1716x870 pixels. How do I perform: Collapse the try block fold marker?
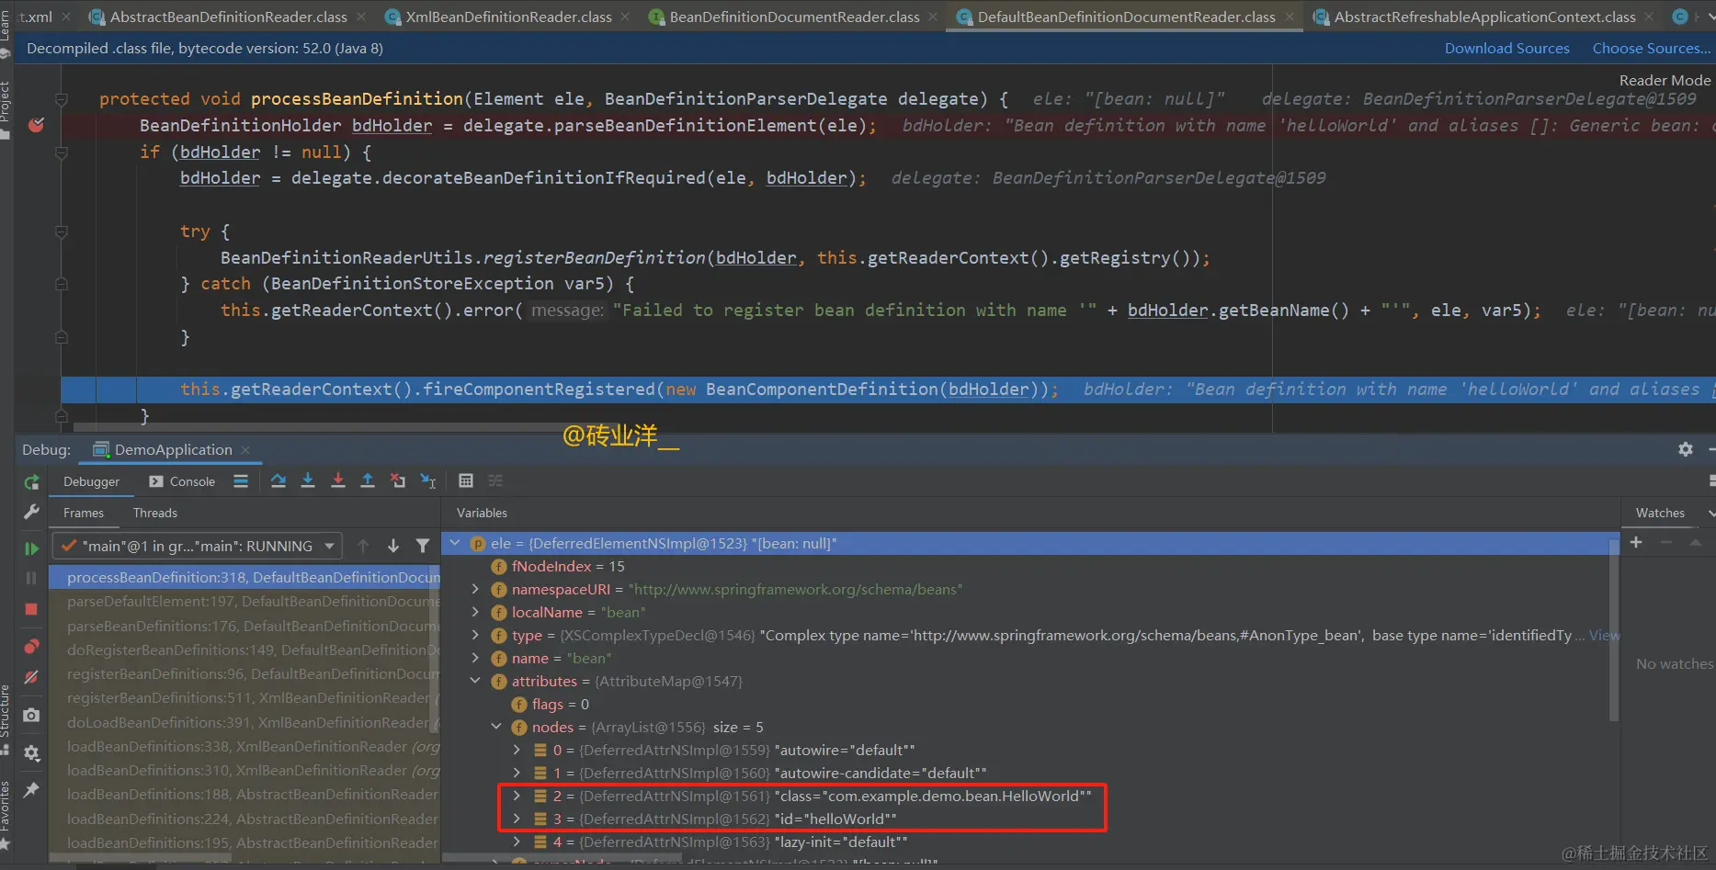pyautogui.click(x=62, y=232)
